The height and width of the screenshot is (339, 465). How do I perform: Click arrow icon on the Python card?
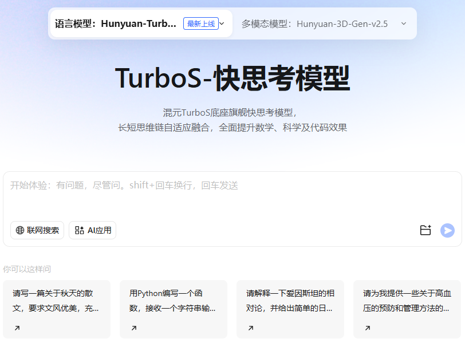134,328
